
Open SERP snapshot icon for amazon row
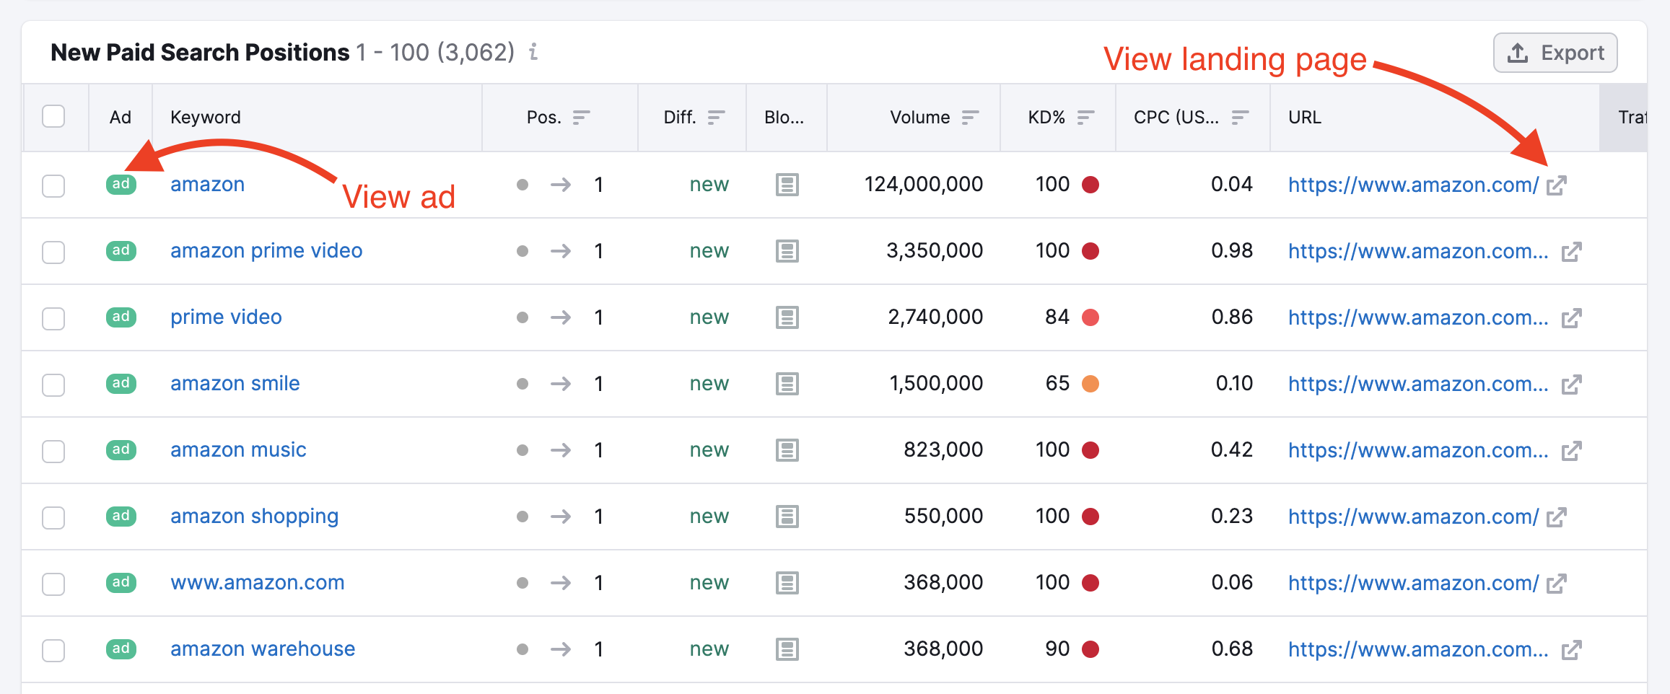click(x=787, y=185)
